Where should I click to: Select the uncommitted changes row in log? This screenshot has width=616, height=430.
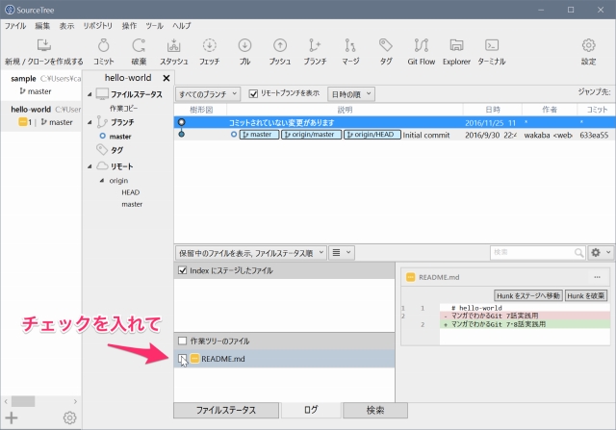click(395, 122)
